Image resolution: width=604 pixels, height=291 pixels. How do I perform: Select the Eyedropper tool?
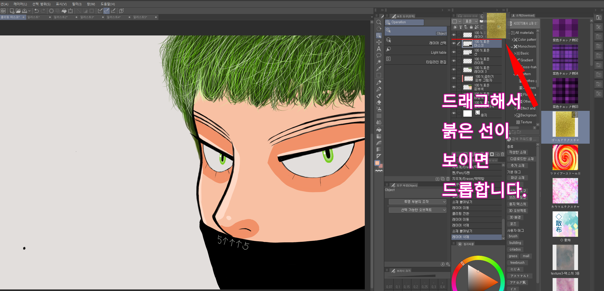click(x=379, y=69)
